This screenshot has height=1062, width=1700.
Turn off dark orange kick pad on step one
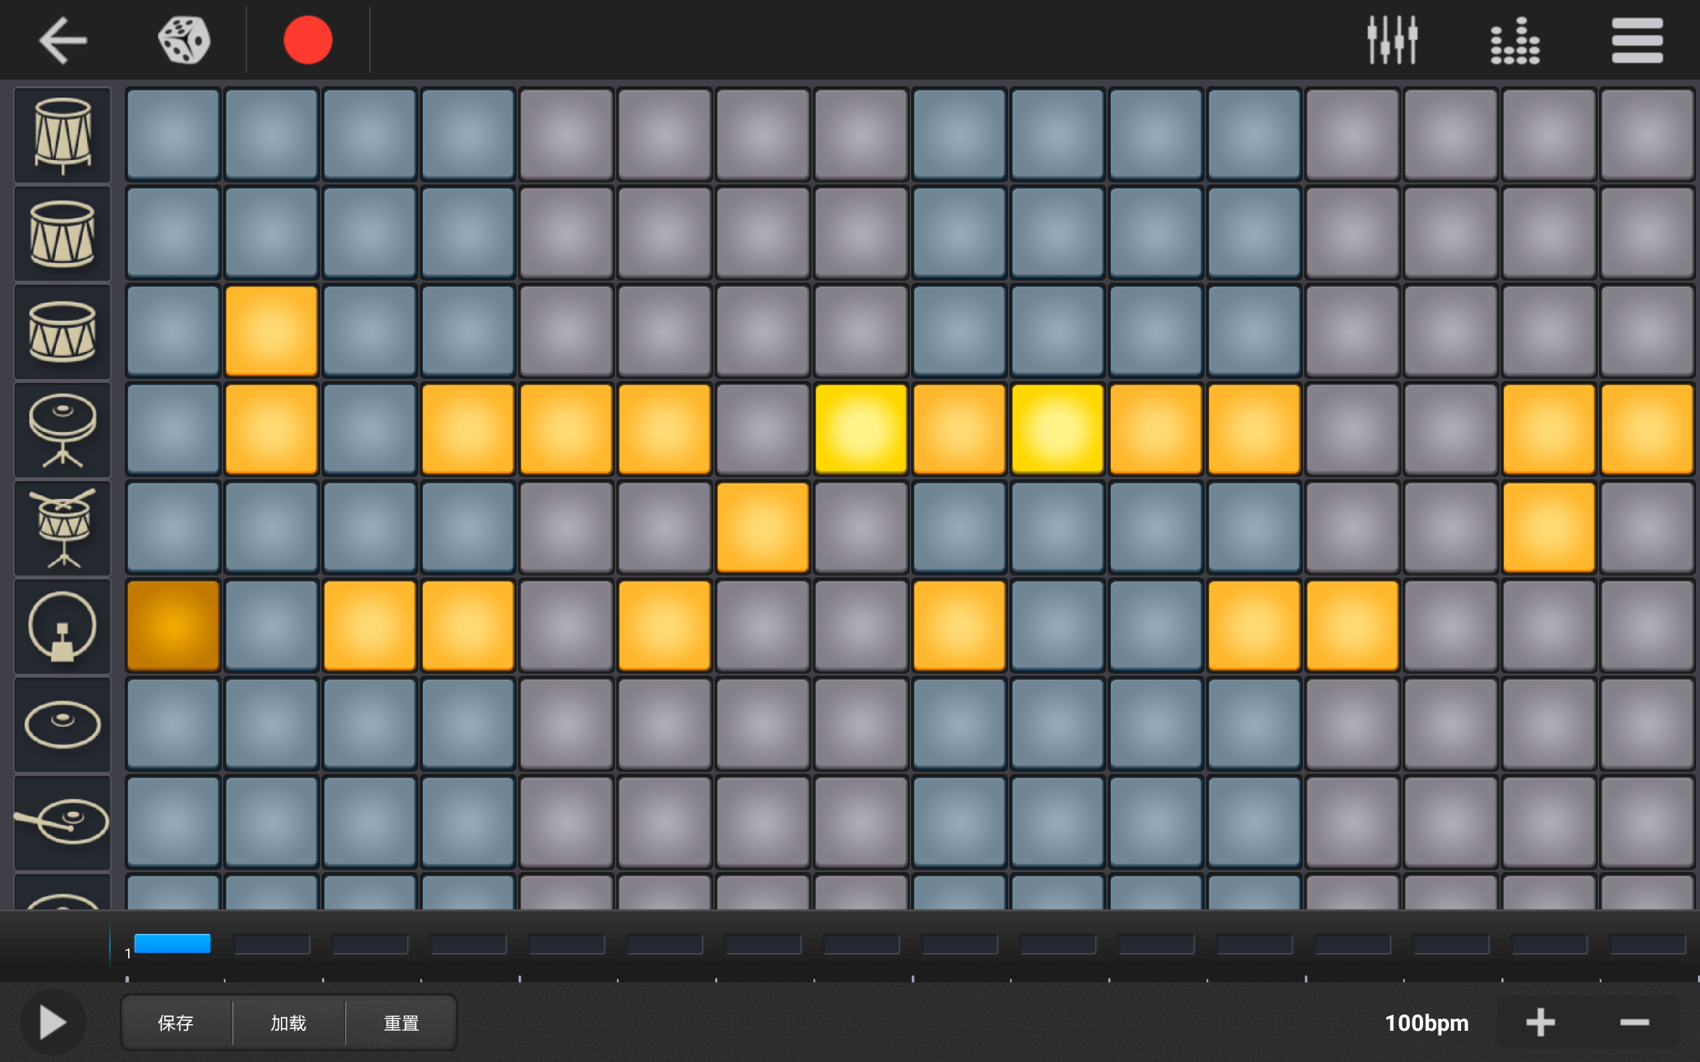pyautogui.click(x=173, y=627)
